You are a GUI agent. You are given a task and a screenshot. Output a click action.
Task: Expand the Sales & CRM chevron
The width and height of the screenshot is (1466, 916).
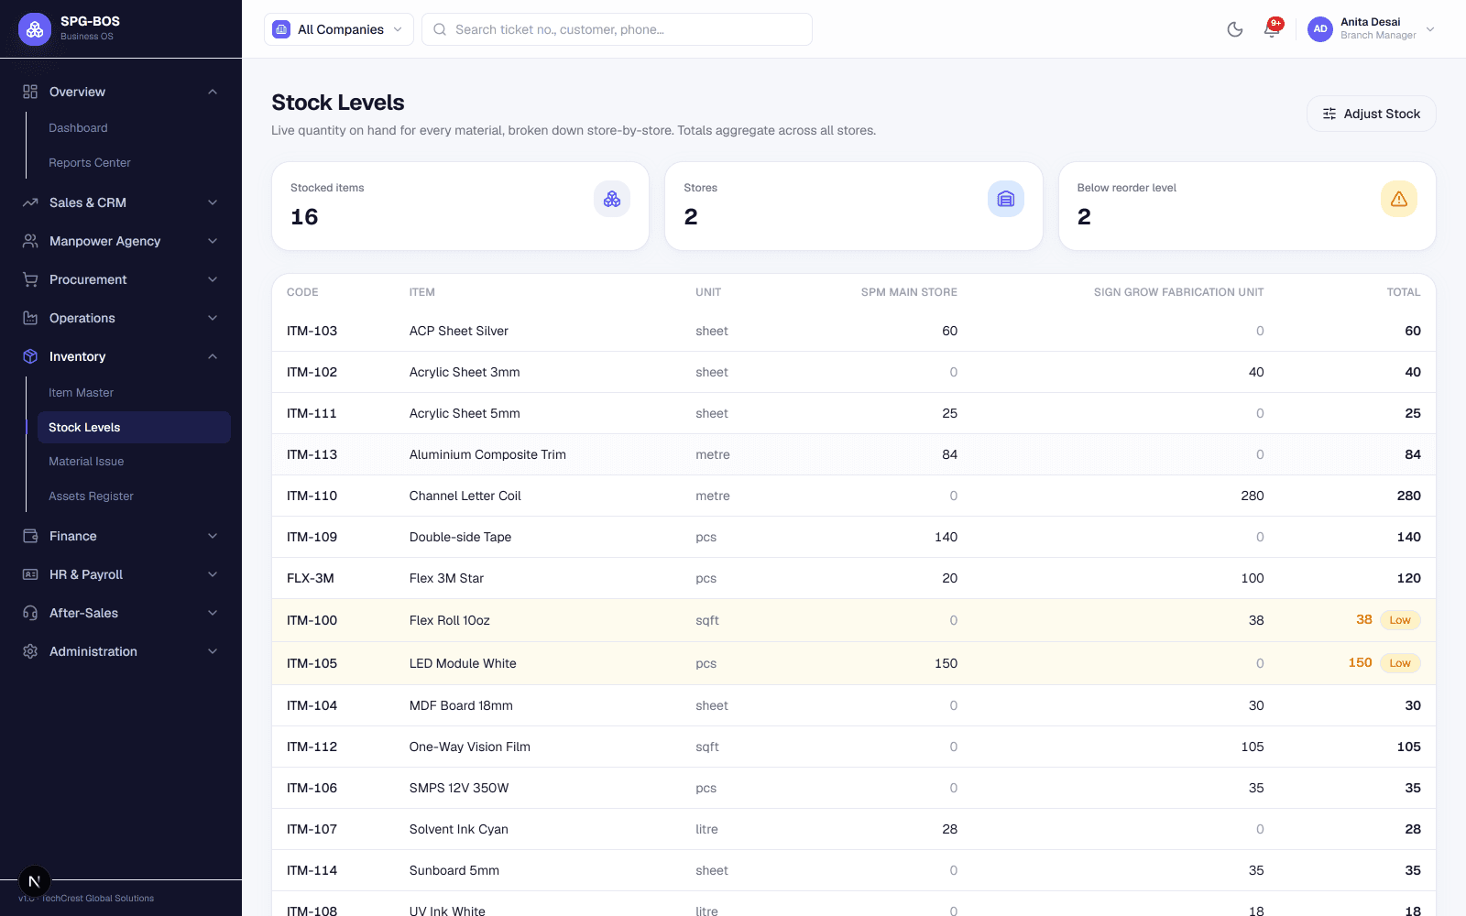click(213, 202)
